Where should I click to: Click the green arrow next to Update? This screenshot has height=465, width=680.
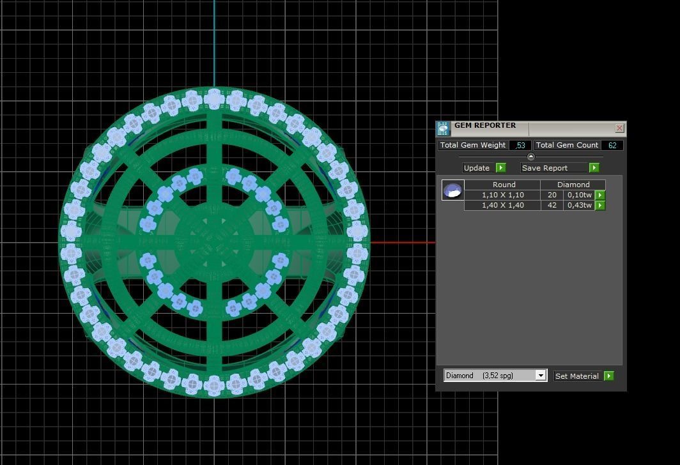[x=501, y=168]
